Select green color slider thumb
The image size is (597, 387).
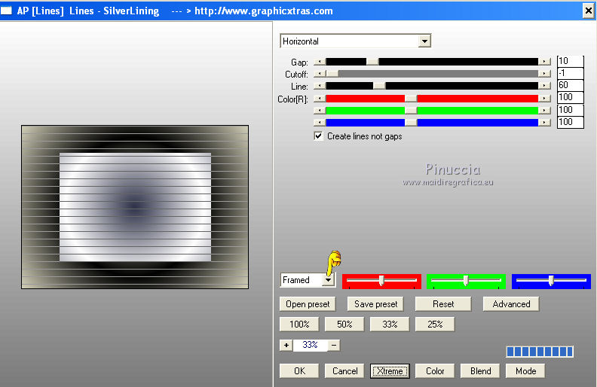pos(411,111)
